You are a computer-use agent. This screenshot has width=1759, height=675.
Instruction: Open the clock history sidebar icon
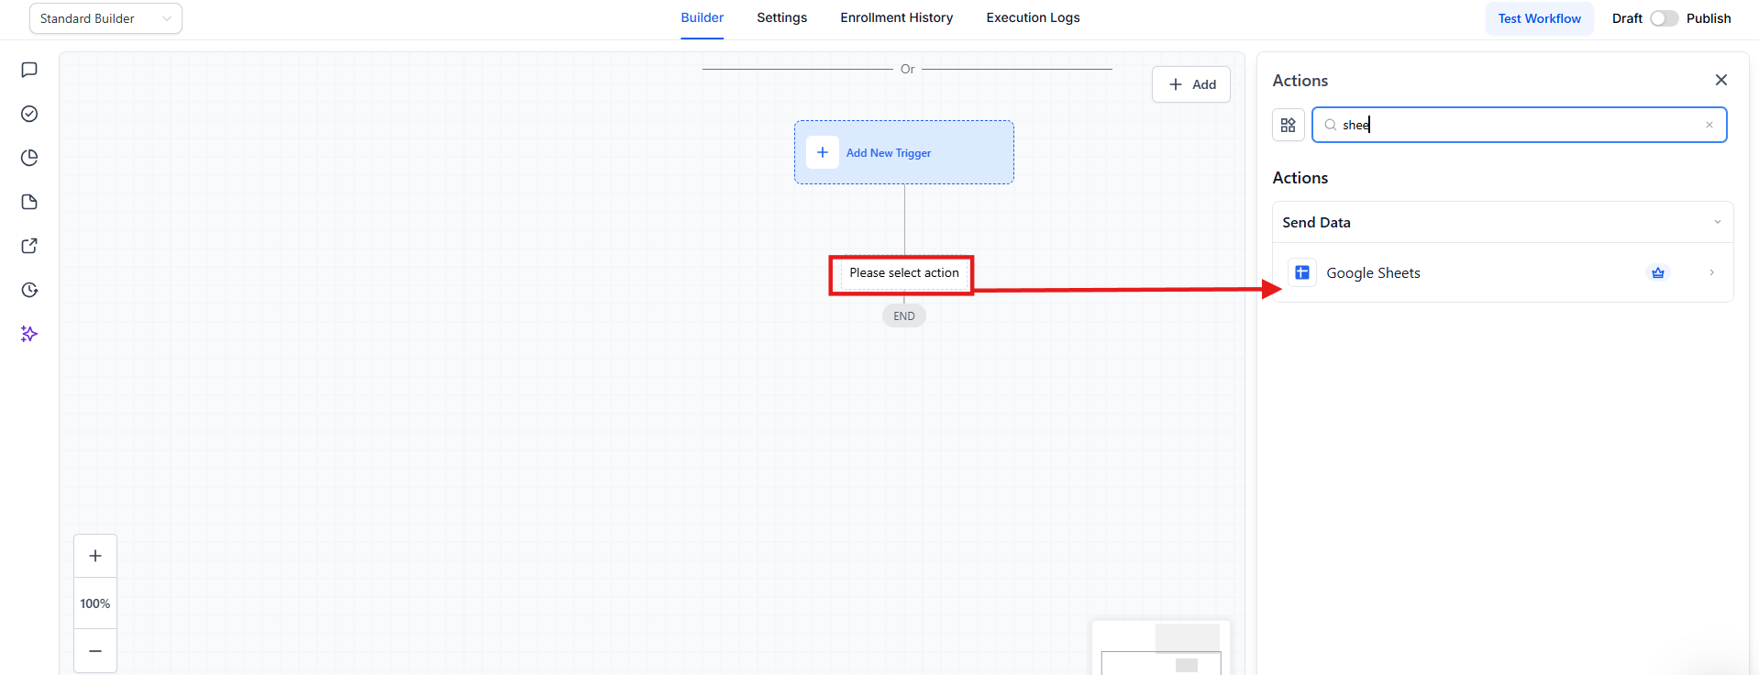(x=29, y=290)
